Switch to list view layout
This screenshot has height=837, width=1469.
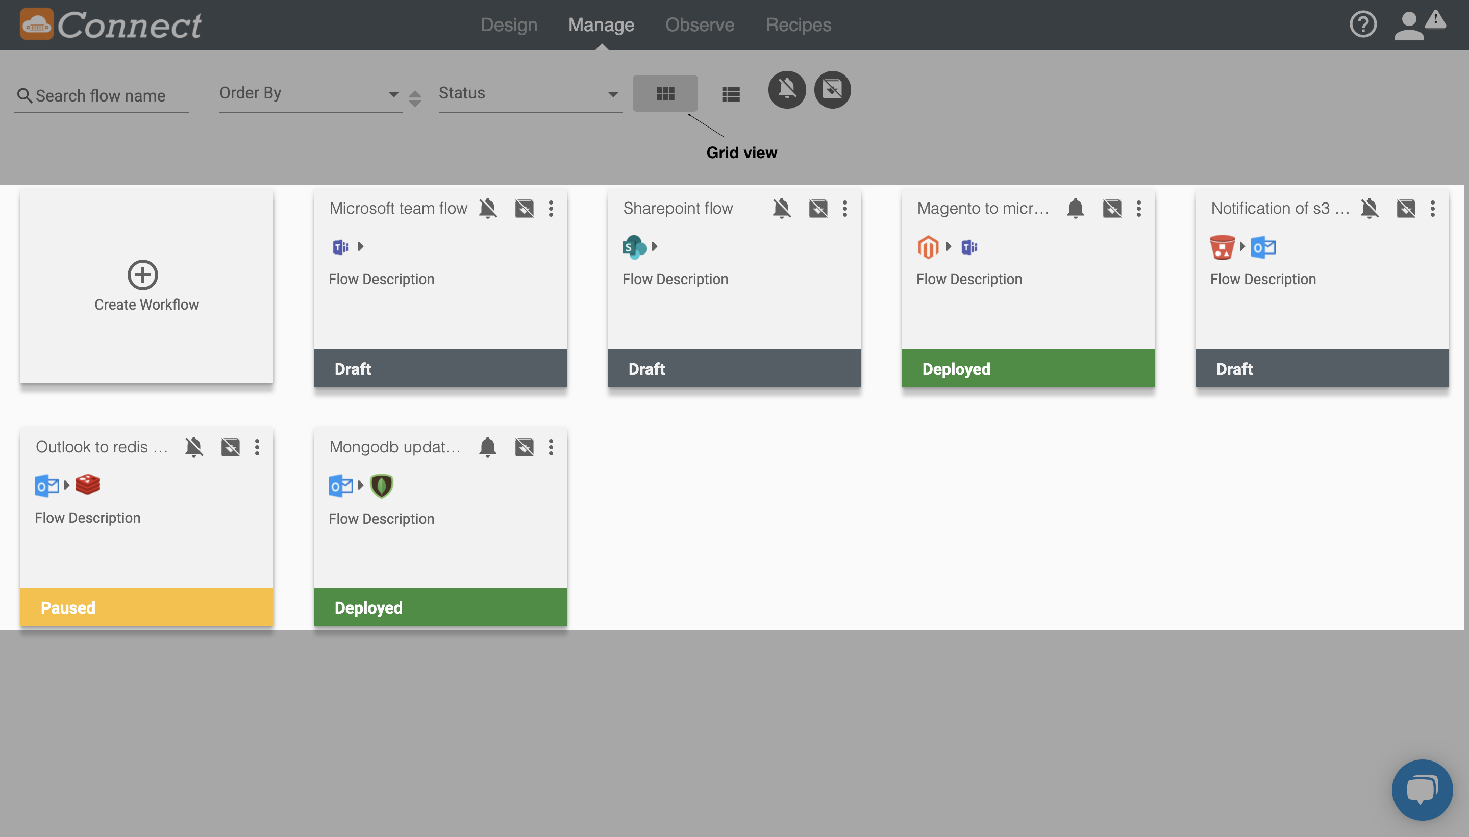coord(730,92)
